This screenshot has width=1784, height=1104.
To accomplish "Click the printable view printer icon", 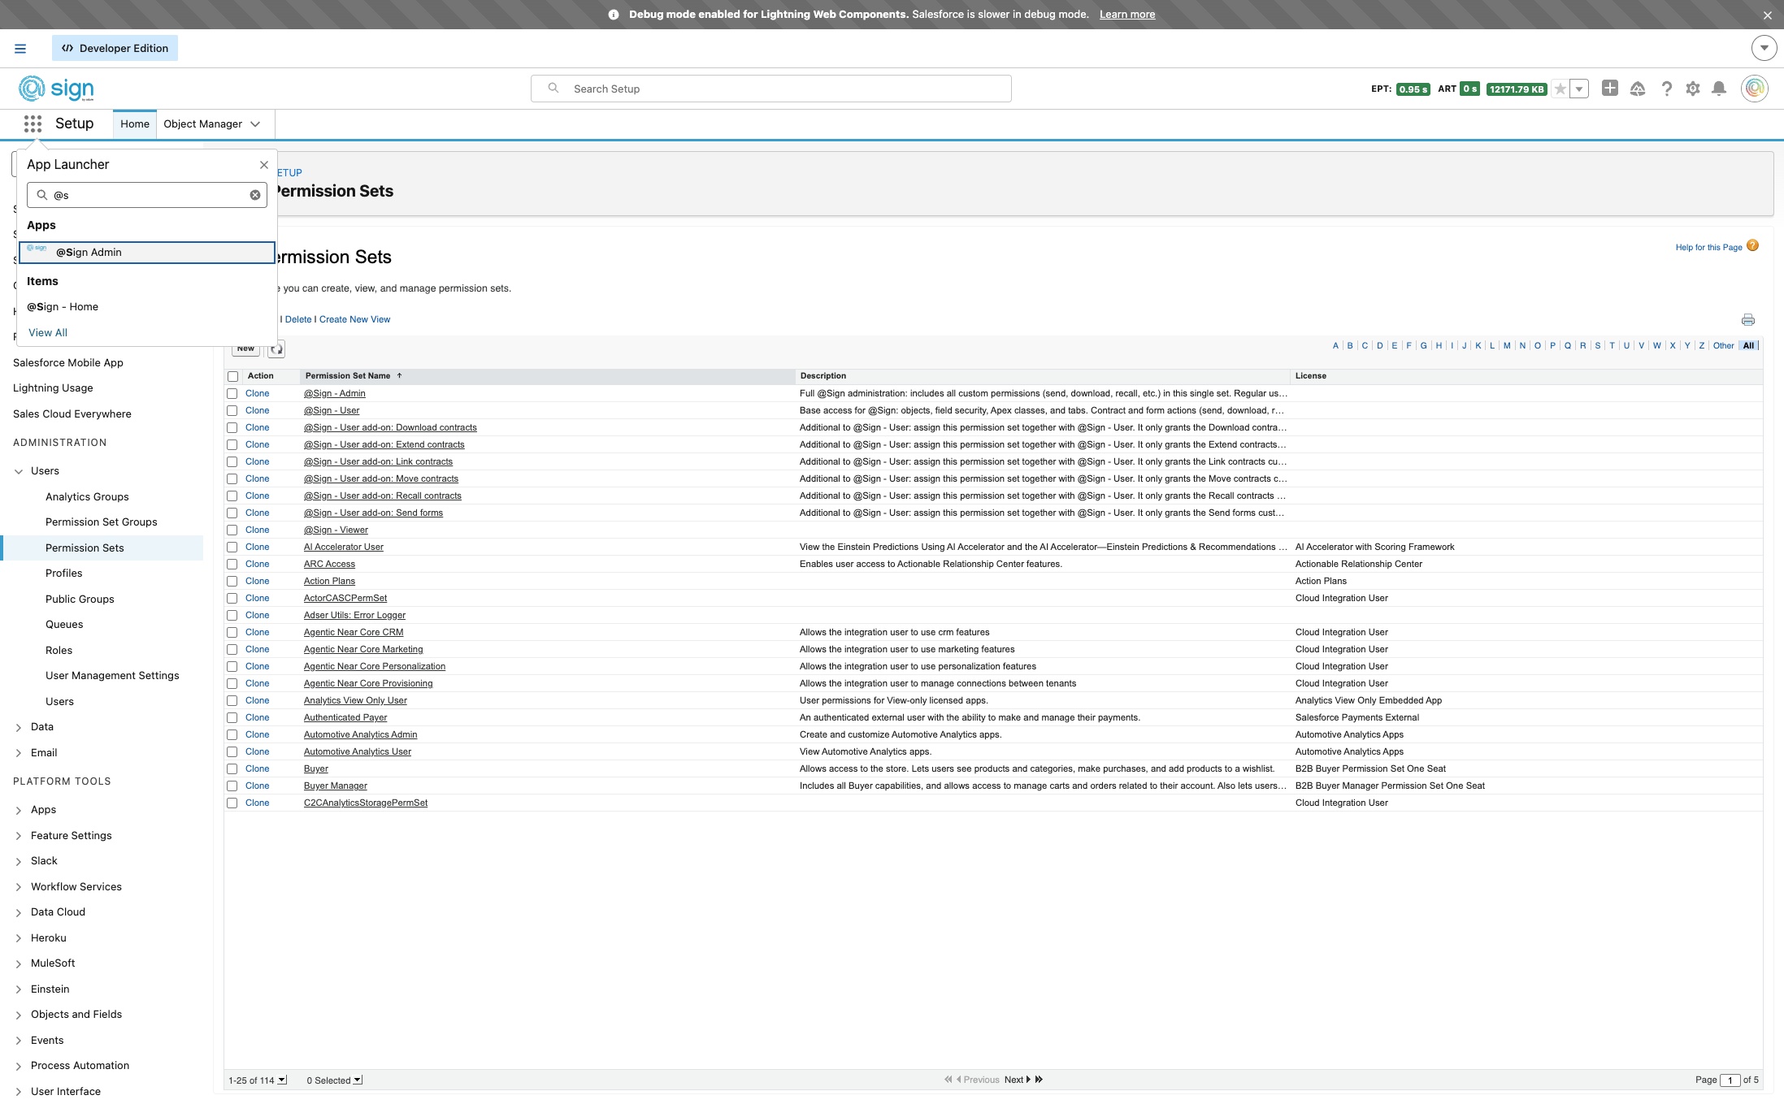I will [1747, 320].
